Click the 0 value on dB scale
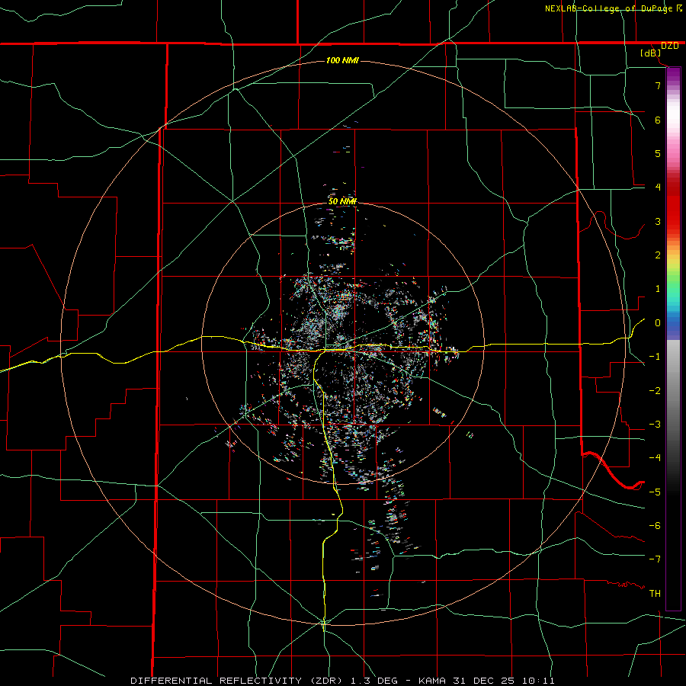Image resolution: width=686 pixels, height=686 pixels. [x=658, y=323]
